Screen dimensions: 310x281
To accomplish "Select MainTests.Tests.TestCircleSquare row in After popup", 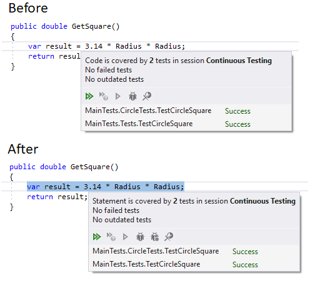I will click(194, 264).
